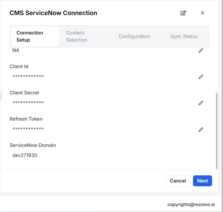Go to the Sync Status tab
223x212 pixels.
184,36
